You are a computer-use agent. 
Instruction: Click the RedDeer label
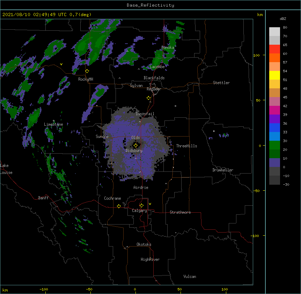click(154, 89)
